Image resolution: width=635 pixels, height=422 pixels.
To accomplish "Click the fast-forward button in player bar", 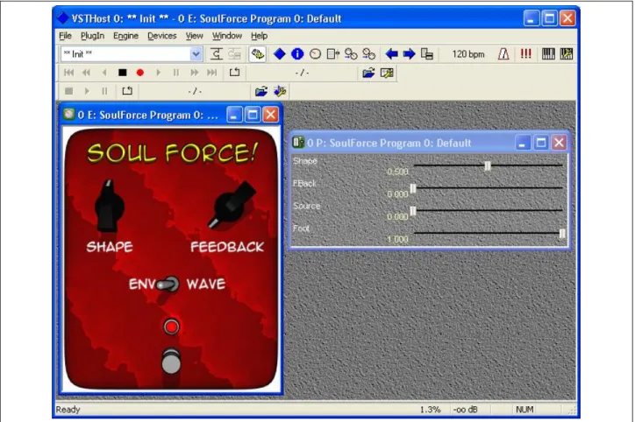I will click(194, 73).
